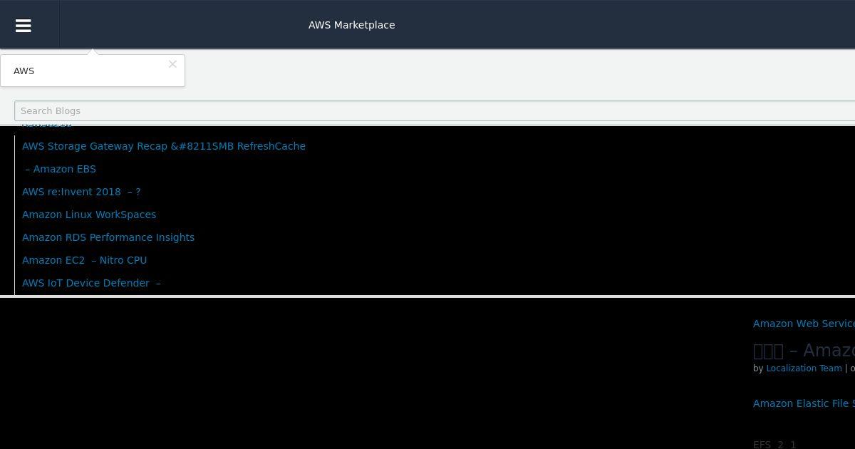Open AWS Marketplace in header

[351, 25]
